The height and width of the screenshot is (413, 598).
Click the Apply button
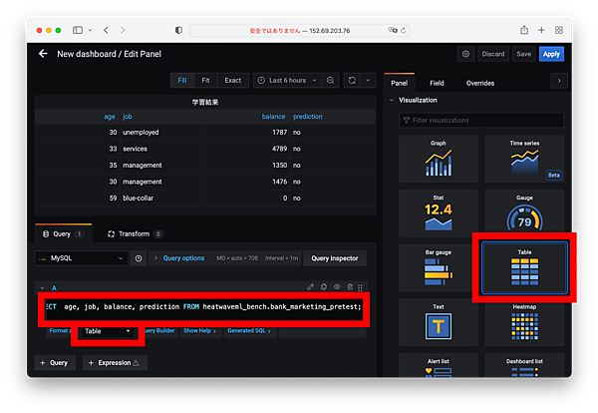click(x=551, y=54)
